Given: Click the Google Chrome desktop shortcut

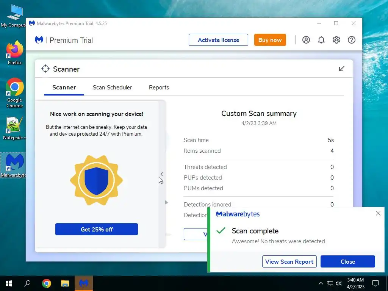Looking at the screenshot, I should [x=15, y=93].
